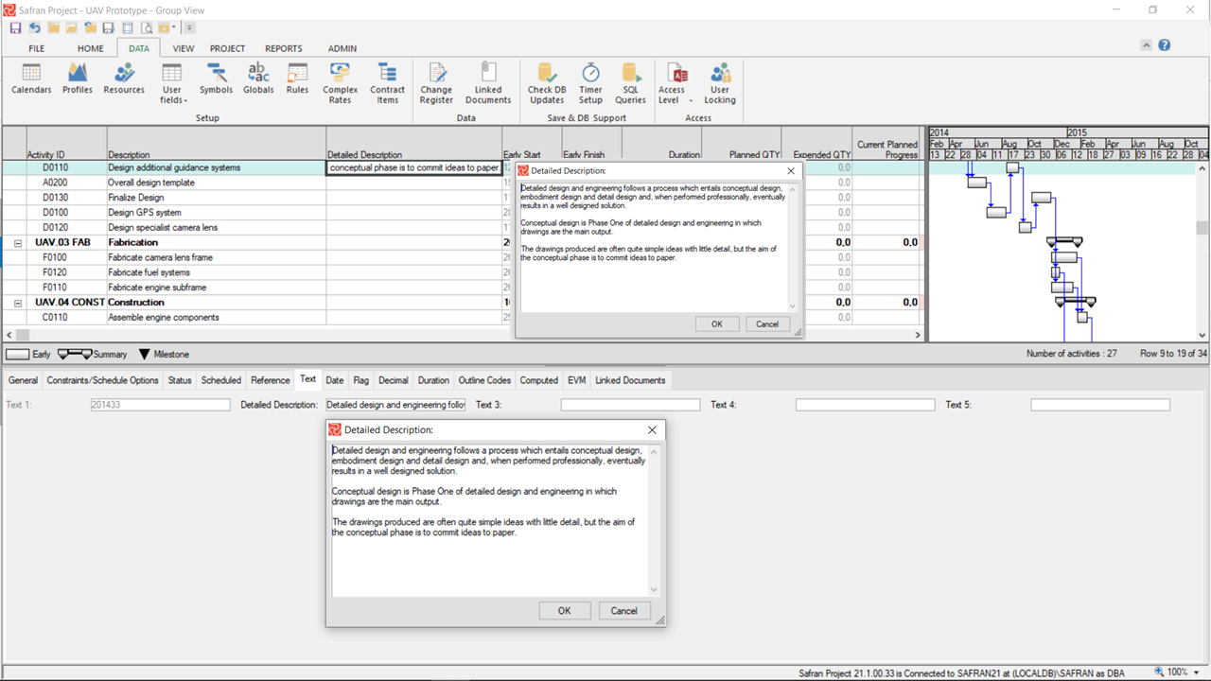The width and height of the screenshot is (1211, 681).
Task: Open the FILE menu tab
Action: coord(36,48)
